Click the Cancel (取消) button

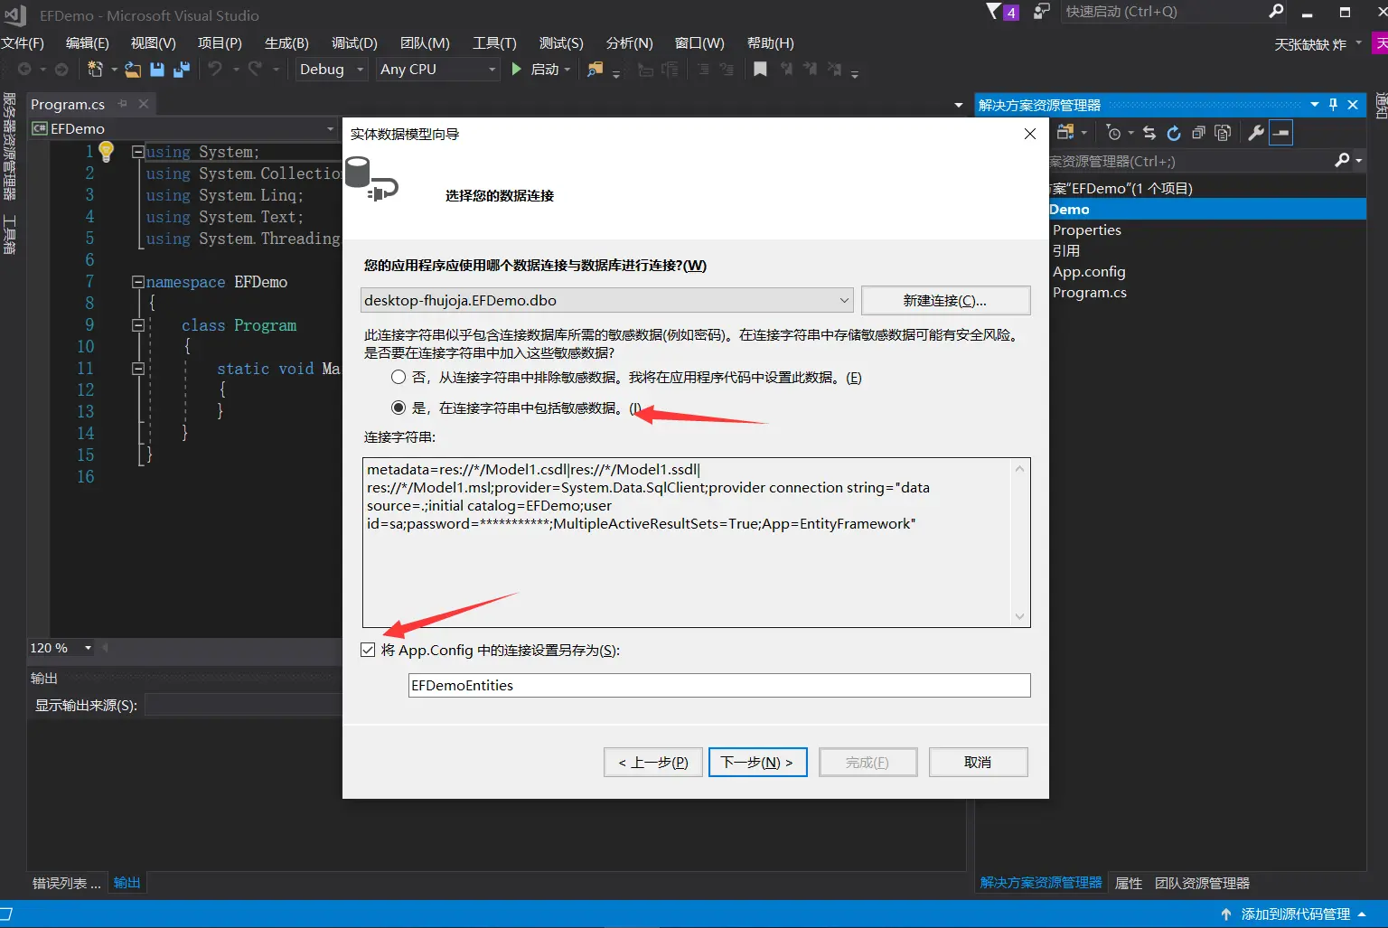tap(978, 762)
